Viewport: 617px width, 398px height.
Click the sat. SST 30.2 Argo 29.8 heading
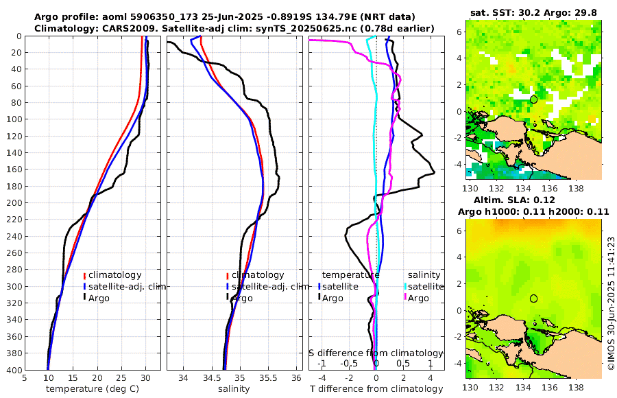[x=533, y=12]
